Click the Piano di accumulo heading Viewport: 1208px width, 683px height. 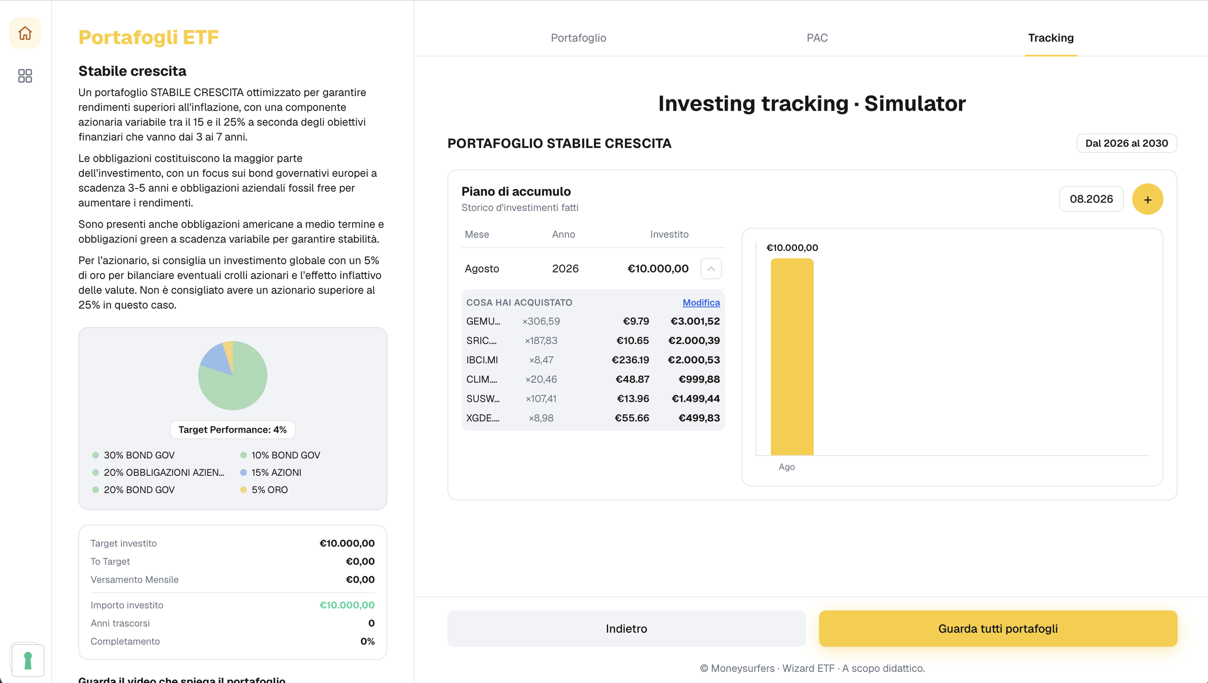pos(516,191)
